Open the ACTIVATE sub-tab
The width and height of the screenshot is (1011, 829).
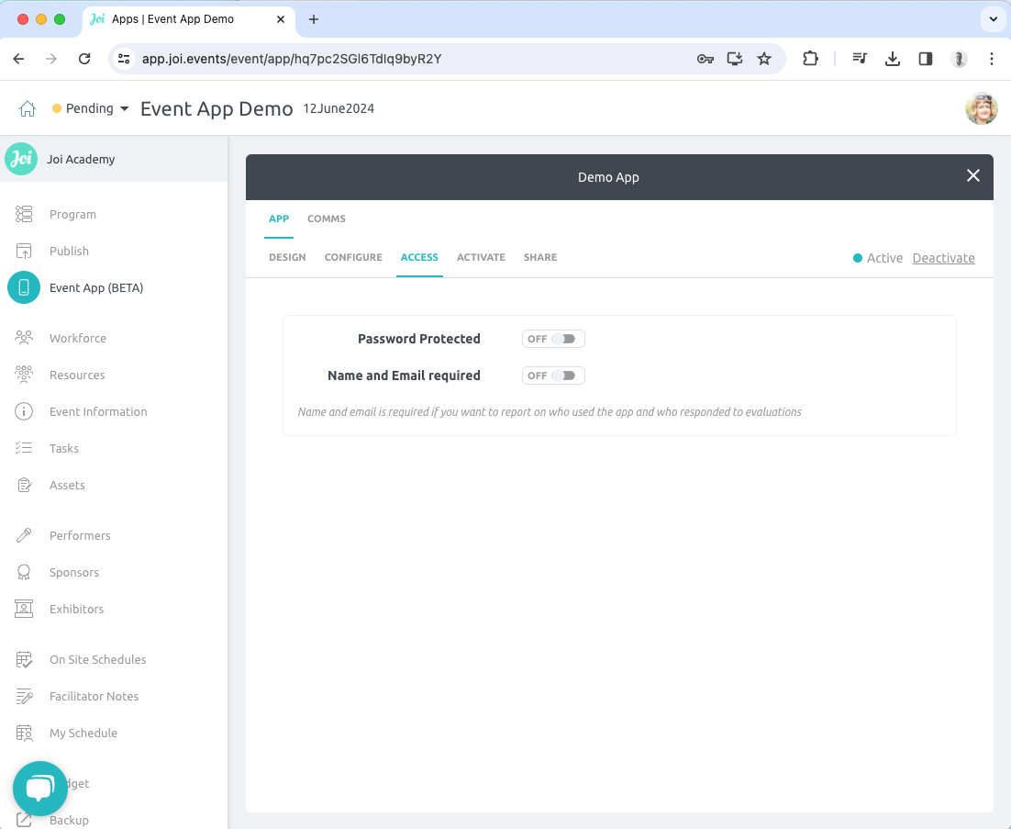[481, 257]
